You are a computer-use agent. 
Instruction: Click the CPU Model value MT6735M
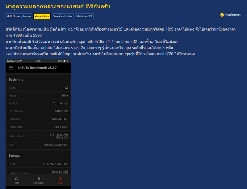(x=62, y=111)
